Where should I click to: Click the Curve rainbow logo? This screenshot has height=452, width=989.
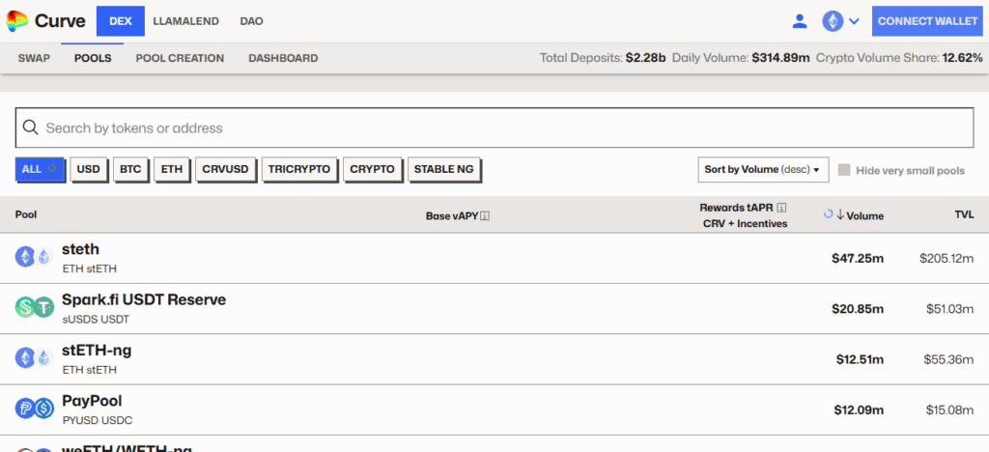(x=17, y=20)
